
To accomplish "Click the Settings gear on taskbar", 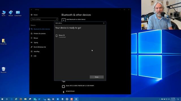I will pyautogui.click(x=76, y=99).
